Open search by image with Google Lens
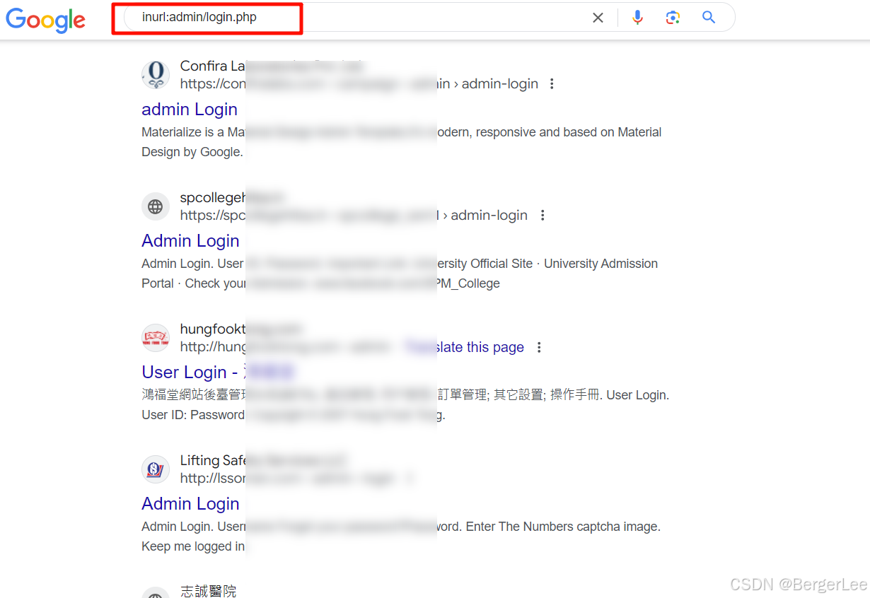Viewport: 870px width, 598px height. [673, 17]
